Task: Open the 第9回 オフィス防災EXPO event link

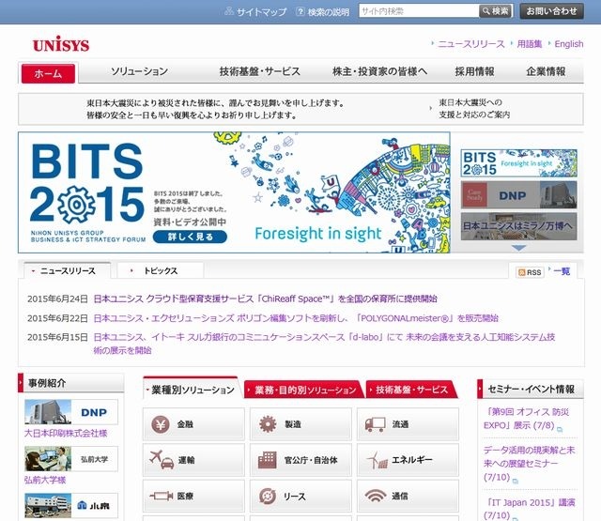Action: pos(526,419)
